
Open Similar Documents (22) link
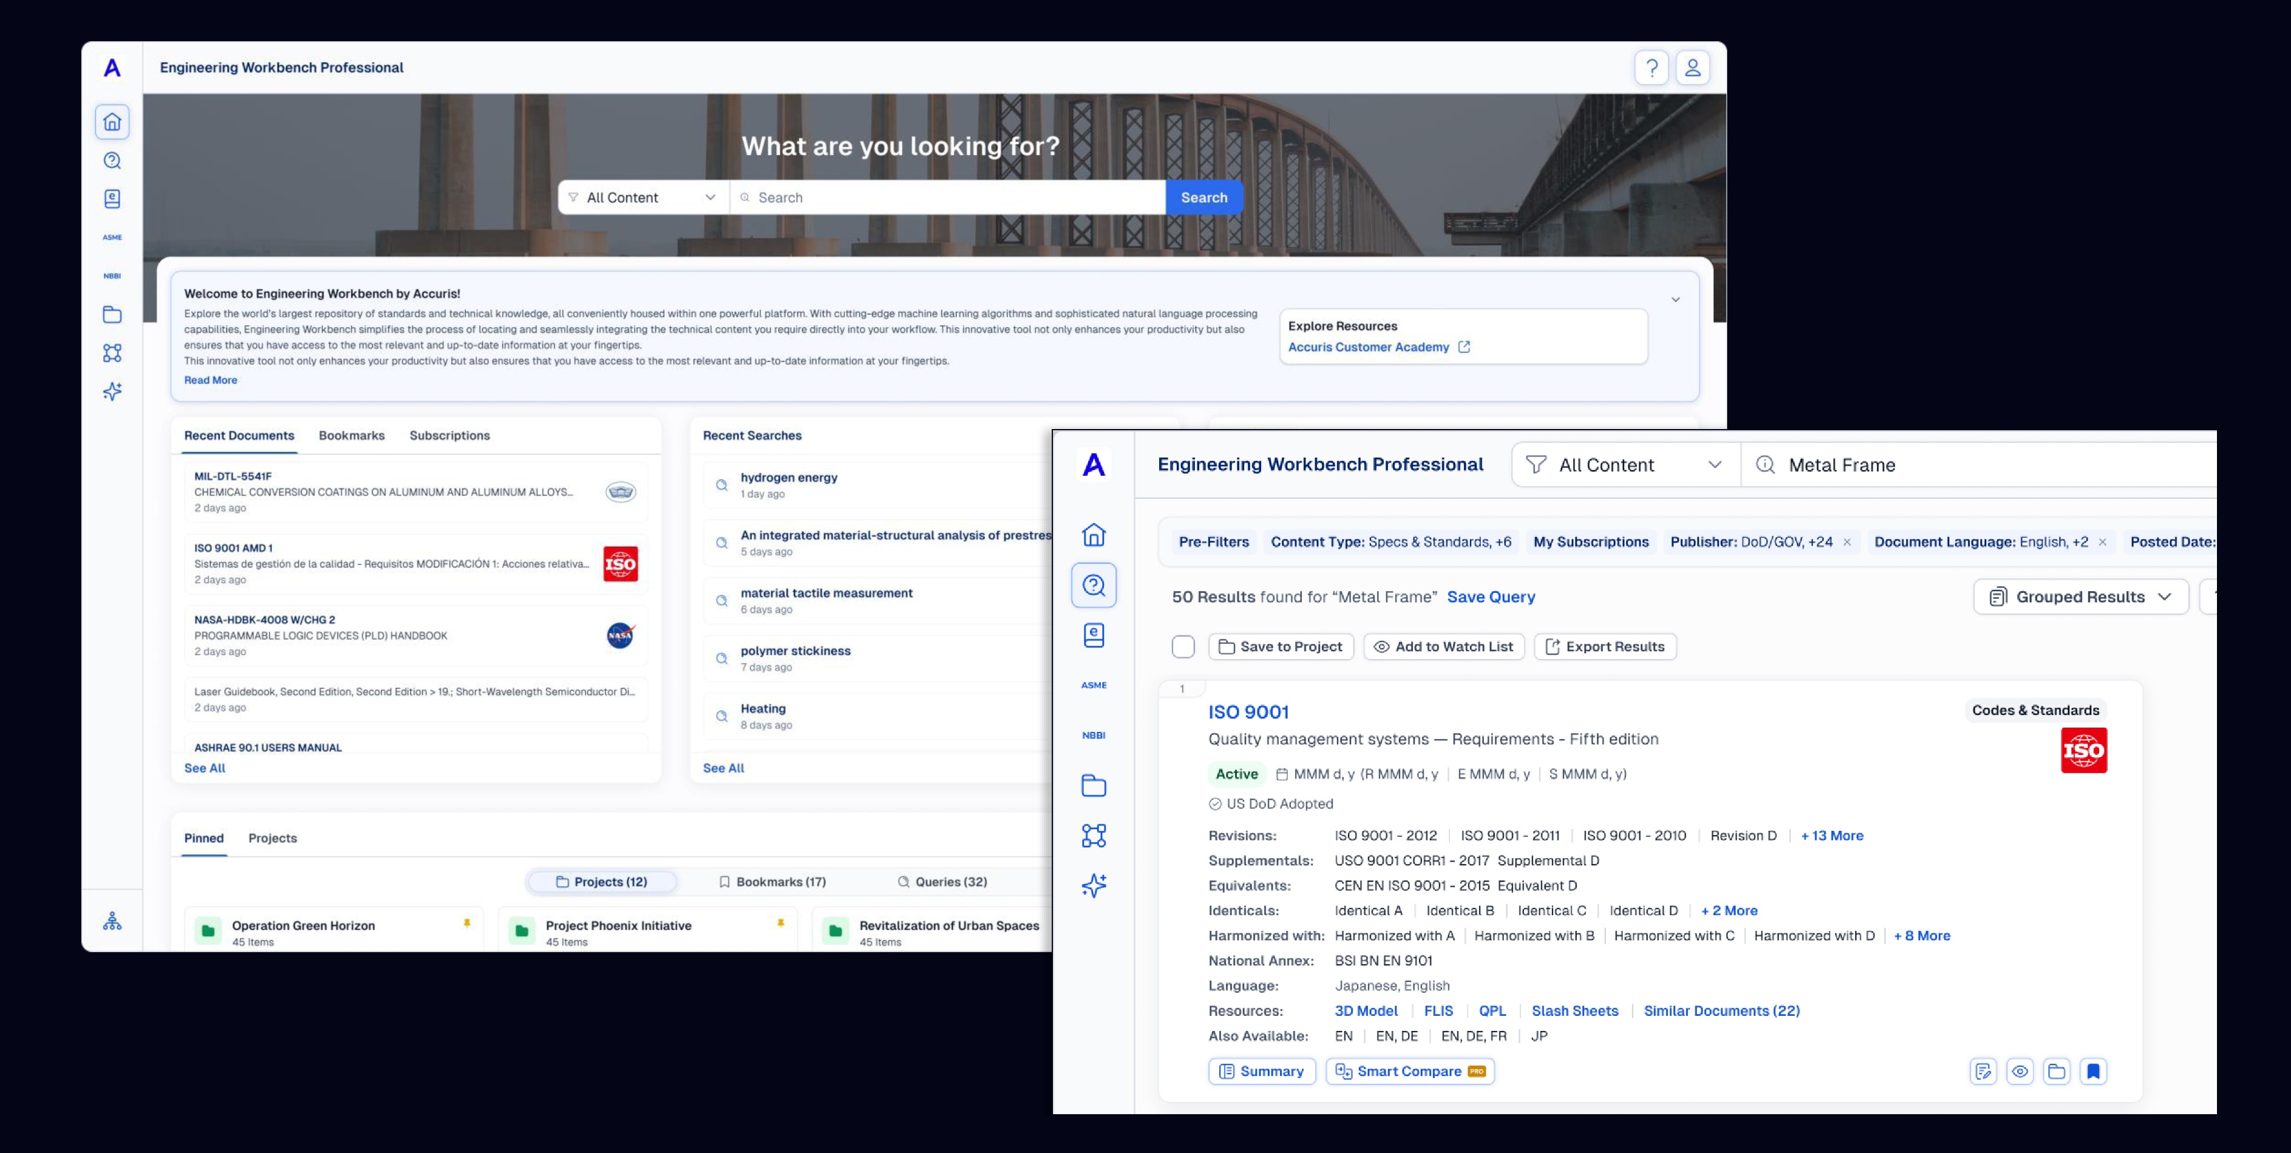[x=1722, y=1011]
